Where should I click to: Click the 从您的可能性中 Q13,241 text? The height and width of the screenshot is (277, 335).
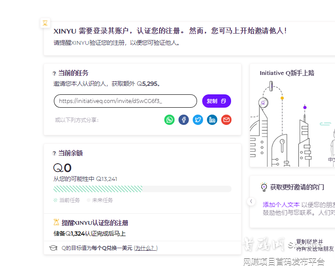pos(85,179)
